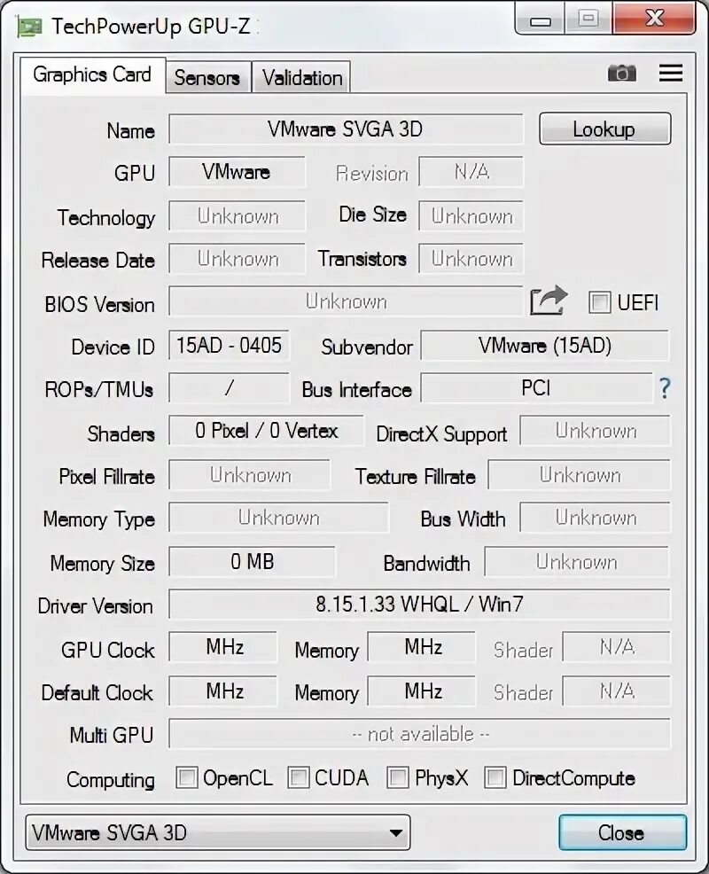This screenshot has width=709, height=874.
Task: Click the GPU Clock MHz field
Action: 223,647
